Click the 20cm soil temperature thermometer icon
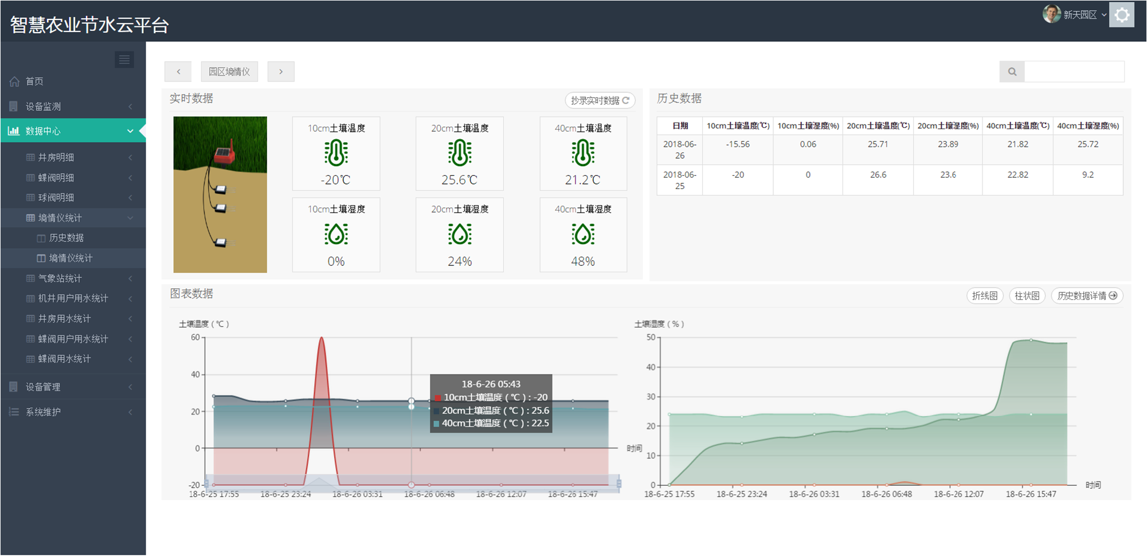This screenshot has width=1147, height=557. tap(459, 153)
